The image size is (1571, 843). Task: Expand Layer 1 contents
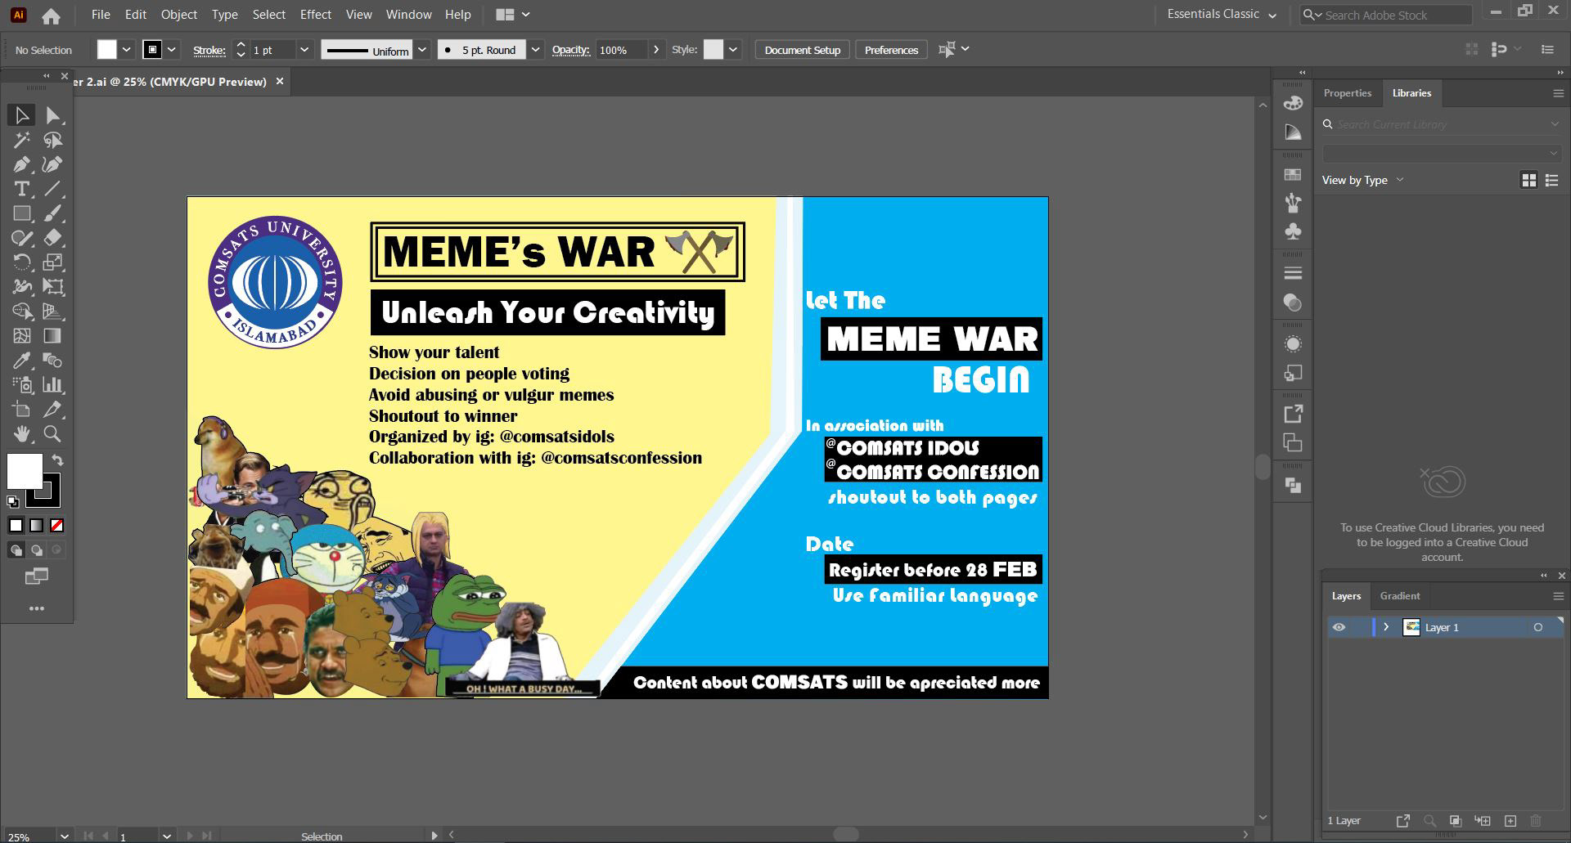[1386, 627]
